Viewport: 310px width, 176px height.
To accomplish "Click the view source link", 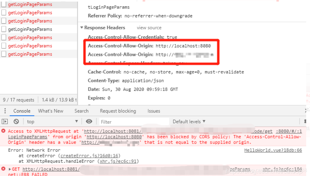I will [x=149, y=28].
